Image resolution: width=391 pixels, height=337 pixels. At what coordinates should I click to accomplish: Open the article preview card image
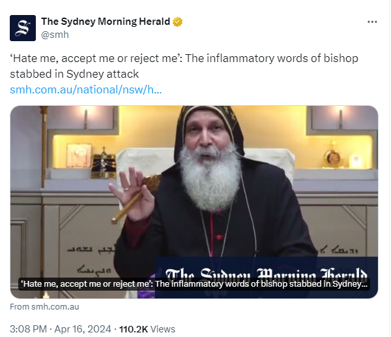194,202
